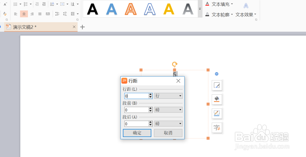Open the 文本轮廓 dropdown

(x=219, y=15)
